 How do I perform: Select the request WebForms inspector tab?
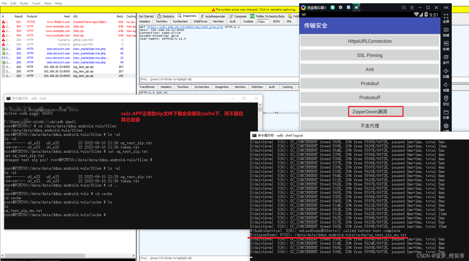[x=200, y=21]
